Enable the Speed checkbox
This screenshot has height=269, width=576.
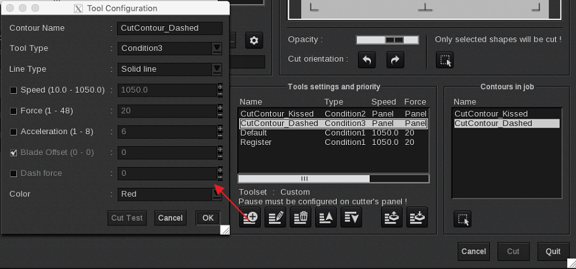tap(13, 91)
